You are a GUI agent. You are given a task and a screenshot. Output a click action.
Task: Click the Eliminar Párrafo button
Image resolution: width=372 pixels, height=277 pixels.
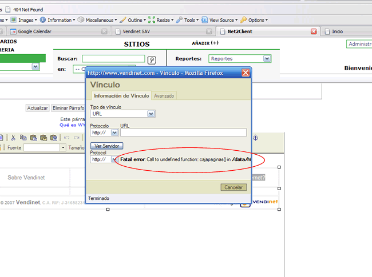pos(68,108)
